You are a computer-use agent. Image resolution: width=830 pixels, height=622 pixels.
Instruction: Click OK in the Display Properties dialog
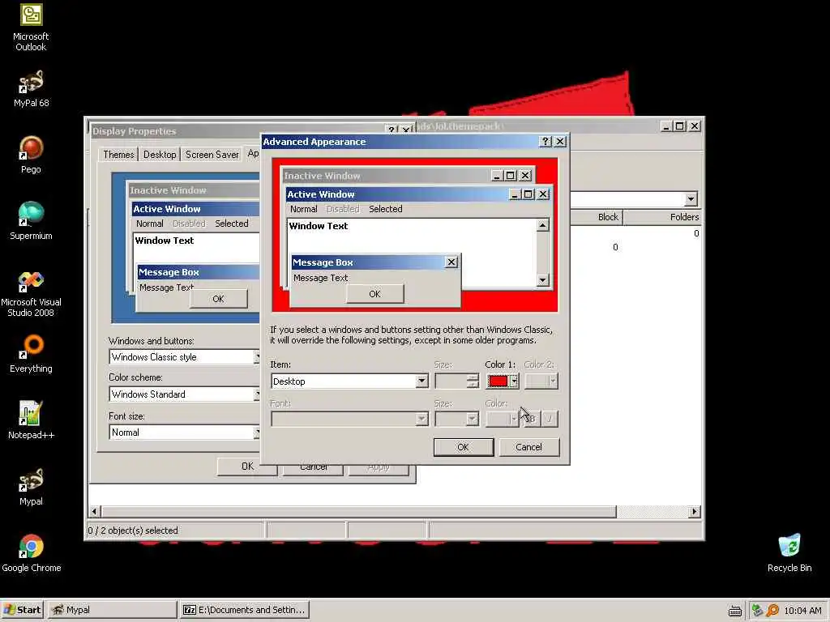pyautogui.click(x=247, y=466)
